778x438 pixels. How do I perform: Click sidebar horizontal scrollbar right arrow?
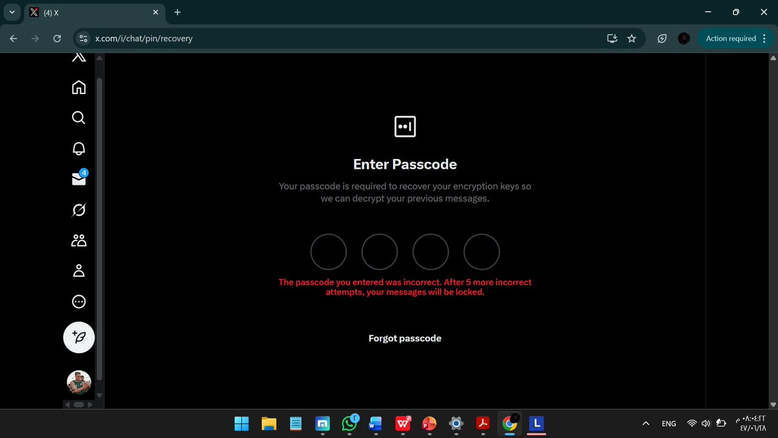tap(90, 404)
